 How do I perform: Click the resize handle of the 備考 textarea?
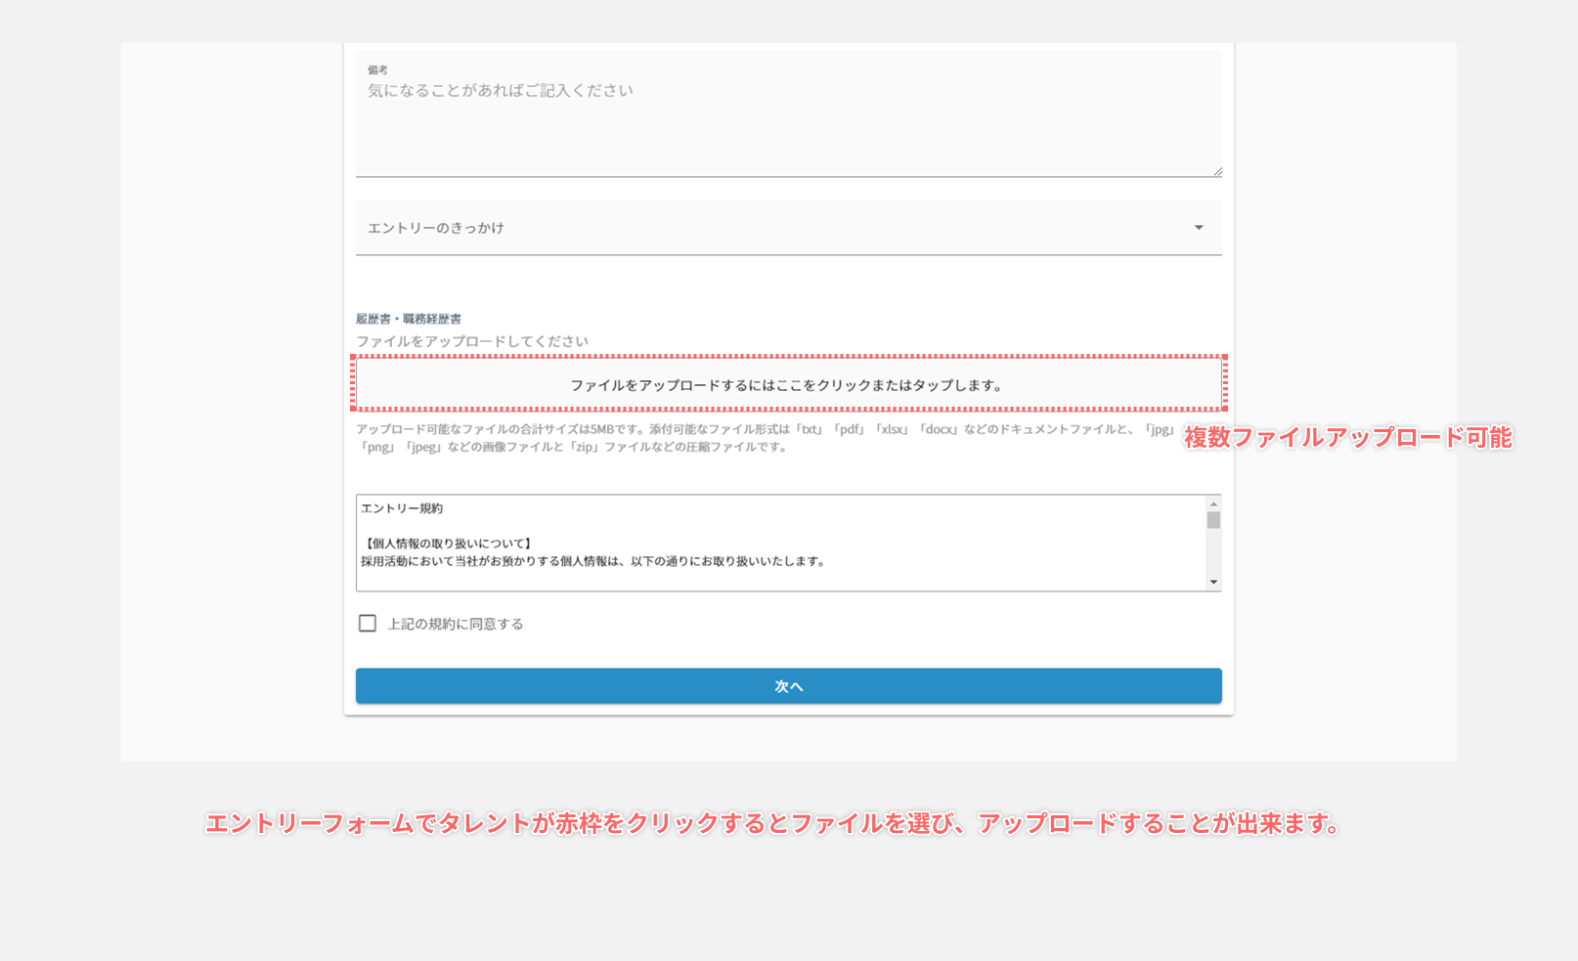pos(1217,172)
